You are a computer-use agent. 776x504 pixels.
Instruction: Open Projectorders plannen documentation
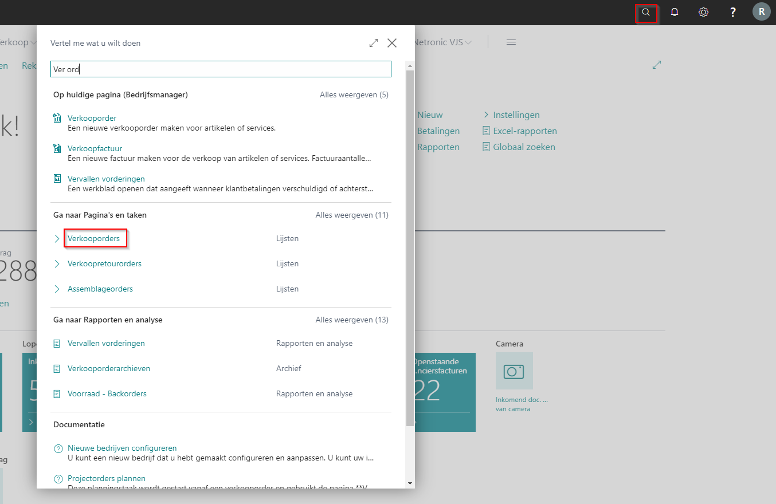tap(107, 479)
